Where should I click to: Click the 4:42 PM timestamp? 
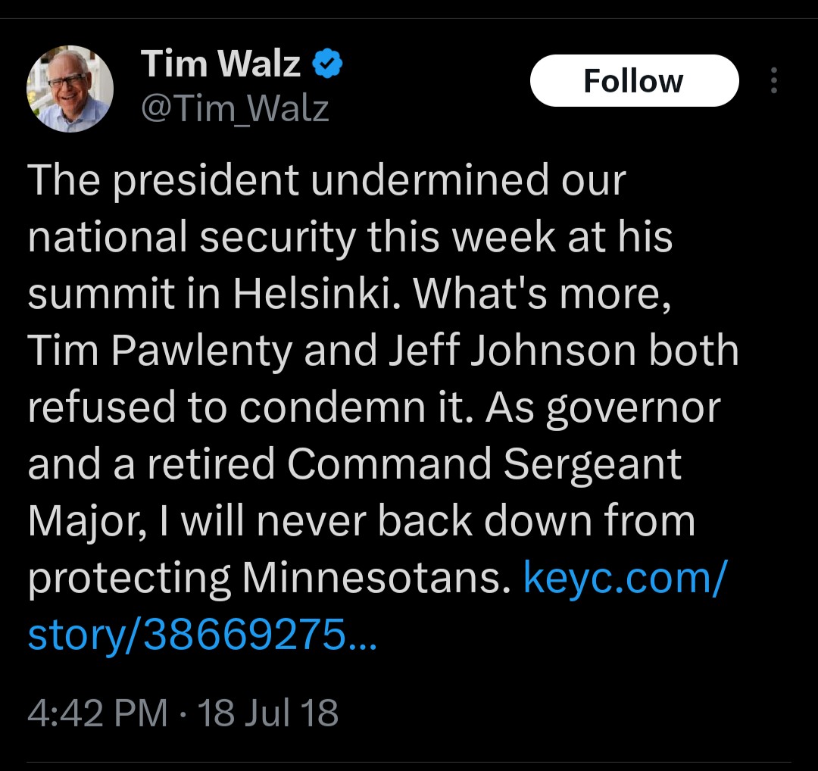click(x=97, y=713)
